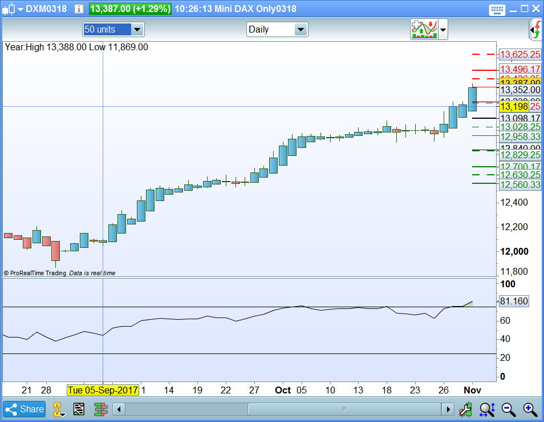Expand the arrow next to indicators icon

[443, 30]
